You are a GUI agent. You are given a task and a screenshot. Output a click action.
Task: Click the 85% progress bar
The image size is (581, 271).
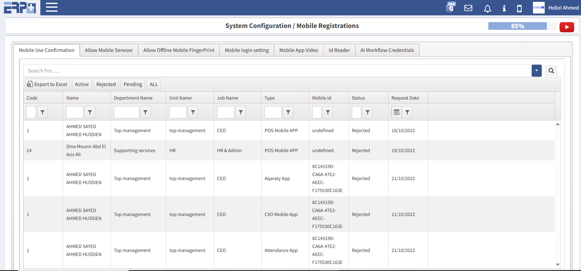click(x=517, y=26)
